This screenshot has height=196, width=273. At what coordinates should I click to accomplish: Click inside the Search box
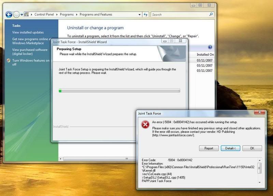[180, 15]
